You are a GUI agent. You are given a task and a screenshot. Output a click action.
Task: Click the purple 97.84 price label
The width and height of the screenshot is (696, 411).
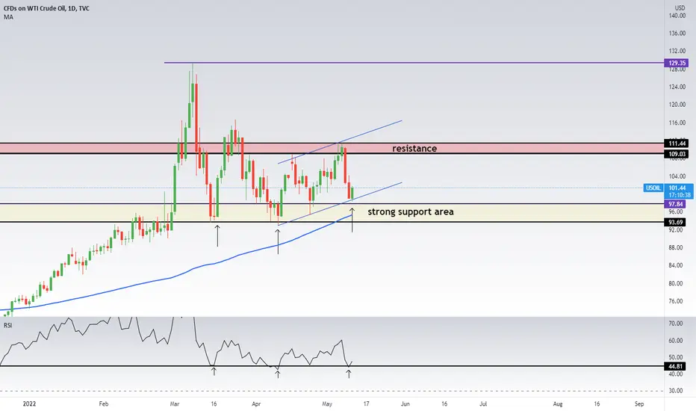(676, 204)
